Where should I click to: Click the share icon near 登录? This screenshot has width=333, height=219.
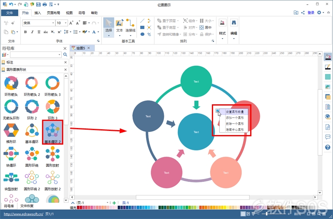303,12
